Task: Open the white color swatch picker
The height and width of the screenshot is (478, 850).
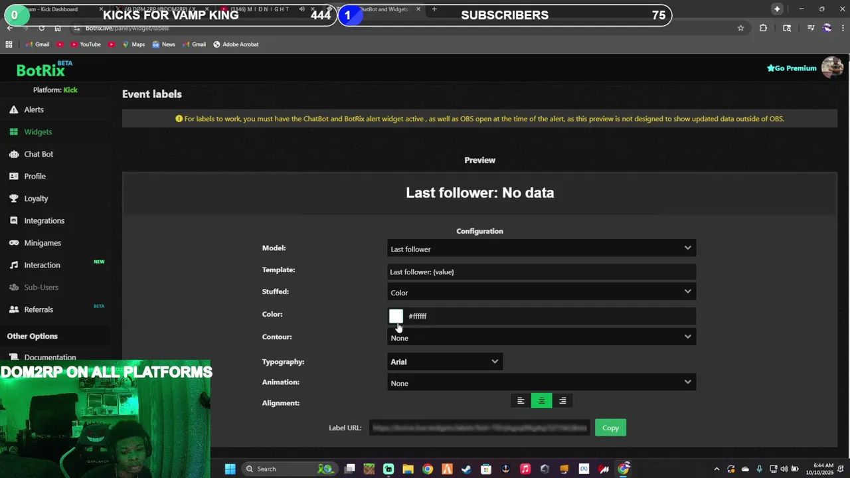Action: click(396, 316)
